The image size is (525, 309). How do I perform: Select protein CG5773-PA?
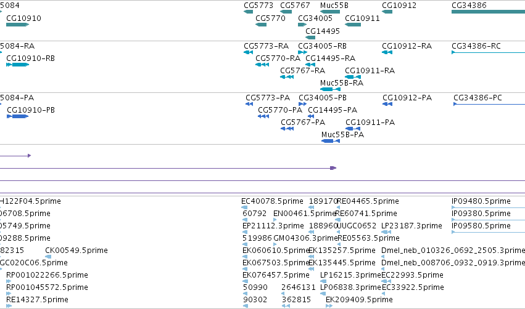[249, 104]
